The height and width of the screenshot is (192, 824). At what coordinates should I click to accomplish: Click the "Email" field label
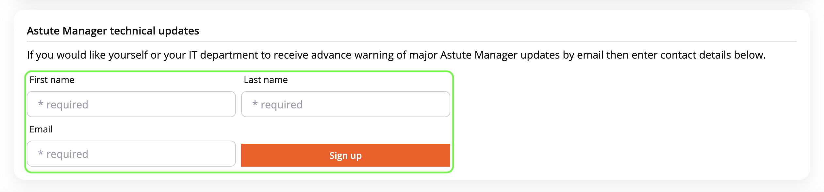tap(41, 130)
